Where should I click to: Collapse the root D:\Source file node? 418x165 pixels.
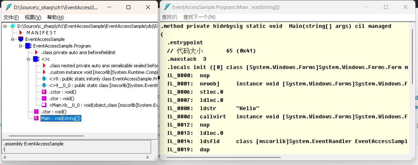coord(5,26)
